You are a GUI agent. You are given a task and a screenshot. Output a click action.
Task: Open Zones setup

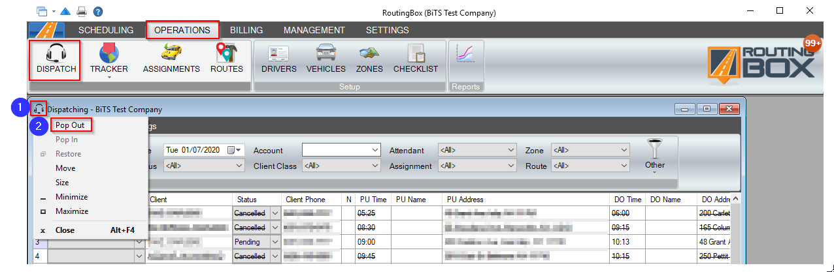click(x=369, y=60)
